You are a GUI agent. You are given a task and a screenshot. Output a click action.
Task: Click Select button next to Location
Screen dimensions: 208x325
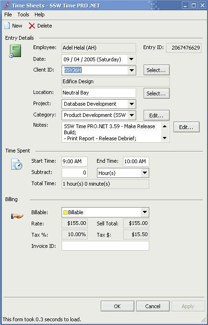point(157,94)
